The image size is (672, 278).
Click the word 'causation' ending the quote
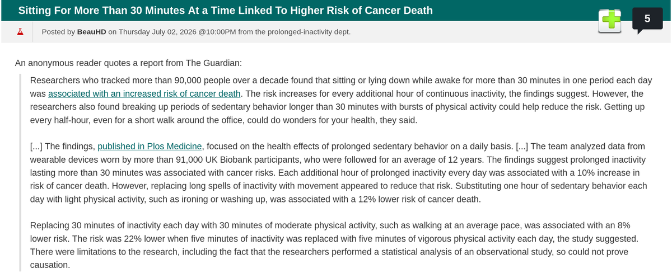(x=49, y=265)
